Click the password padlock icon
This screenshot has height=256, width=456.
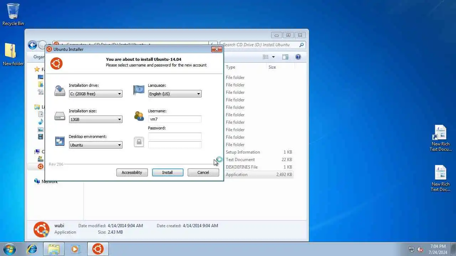(x=139, y=142)
